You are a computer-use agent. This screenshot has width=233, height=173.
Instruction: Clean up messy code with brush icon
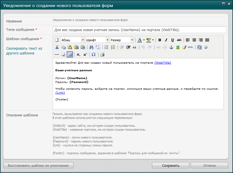184,47
